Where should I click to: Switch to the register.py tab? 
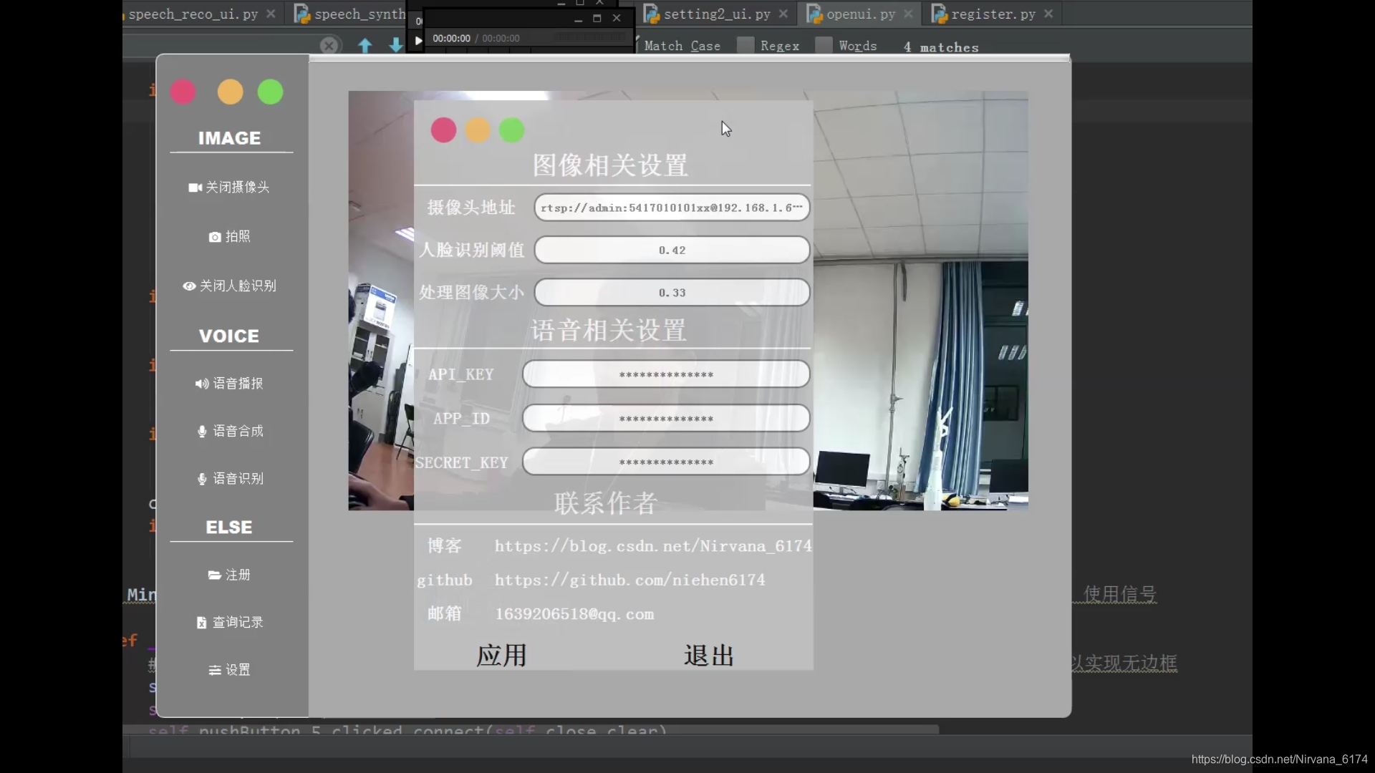point(993,14)
